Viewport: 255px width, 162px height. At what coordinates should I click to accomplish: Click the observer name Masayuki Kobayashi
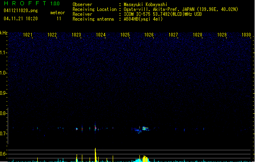pyautogui.click(x=146, y=4)
